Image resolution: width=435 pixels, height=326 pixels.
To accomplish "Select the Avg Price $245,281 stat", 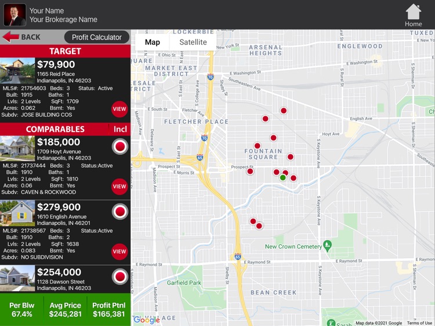I will [x=66, y=310].
